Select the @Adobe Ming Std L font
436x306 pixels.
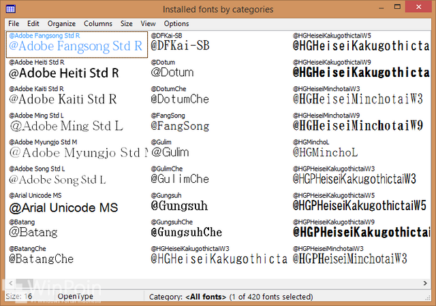point(77,124)
